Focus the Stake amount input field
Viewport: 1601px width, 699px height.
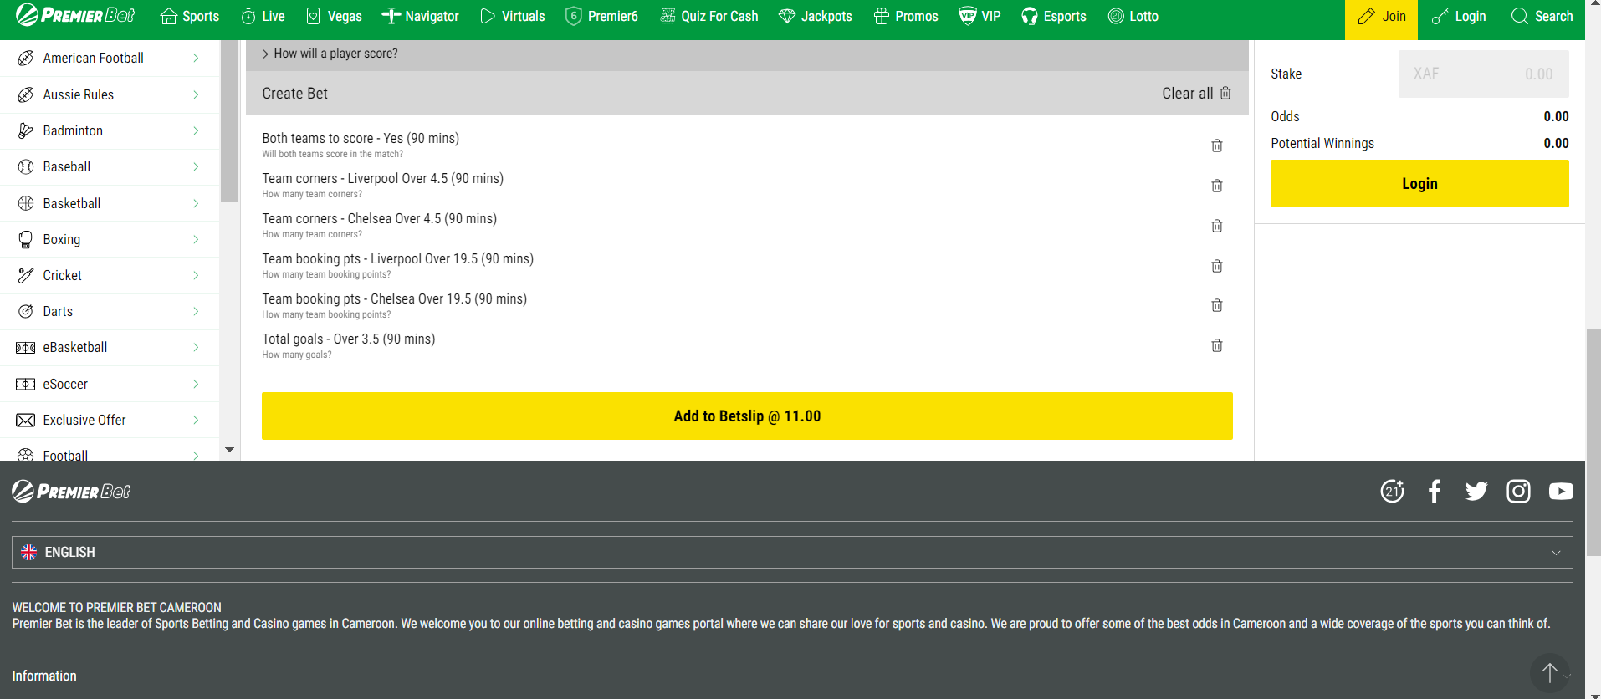(x=1482, y=74)
